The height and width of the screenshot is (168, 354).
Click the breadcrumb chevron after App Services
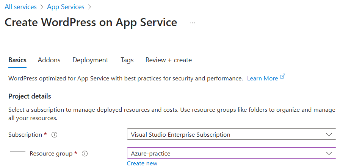89,7
